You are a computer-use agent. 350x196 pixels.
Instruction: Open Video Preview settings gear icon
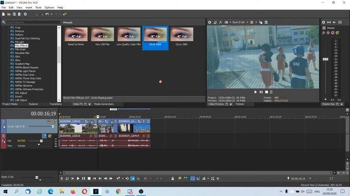pyautogui.click(x=209, y=22)
